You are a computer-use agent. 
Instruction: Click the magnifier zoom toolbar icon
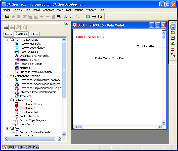pos(71,17)
